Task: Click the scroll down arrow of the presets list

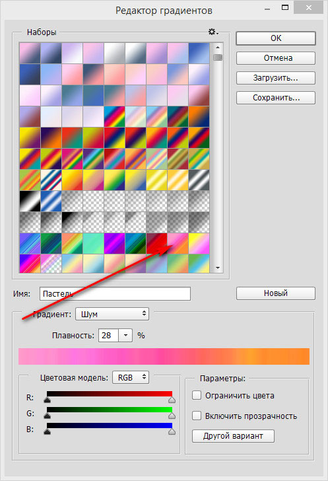Action: [218, 268]
